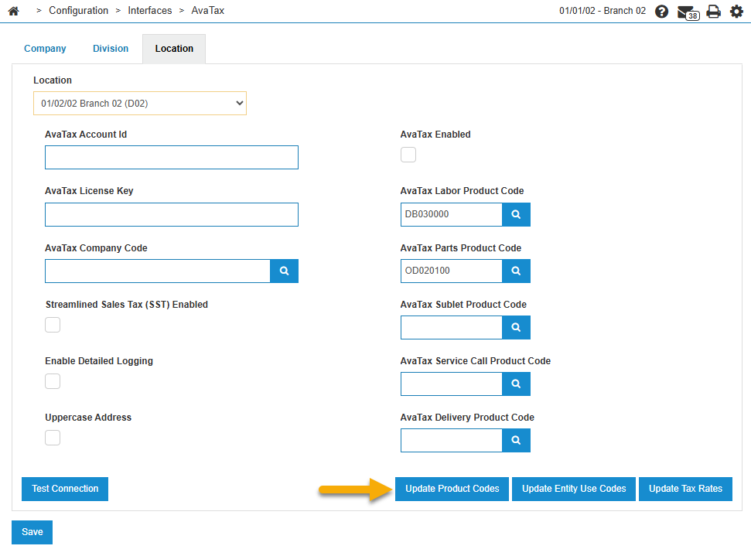Switch to the Company tab

tap(45, 49)
